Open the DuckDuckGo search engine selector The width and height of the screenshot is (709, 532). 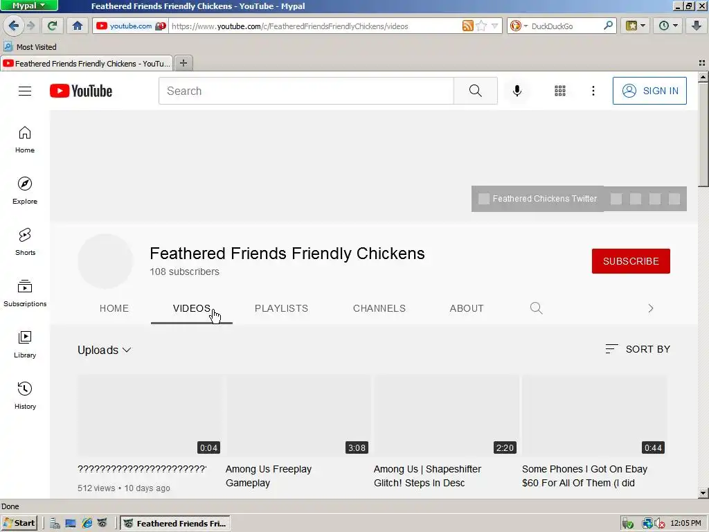click(x=518, y=26)
